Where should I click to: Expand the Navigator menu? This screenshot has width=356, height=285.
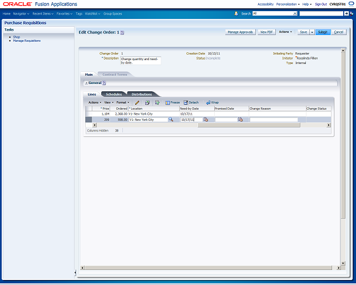(21, 13)
